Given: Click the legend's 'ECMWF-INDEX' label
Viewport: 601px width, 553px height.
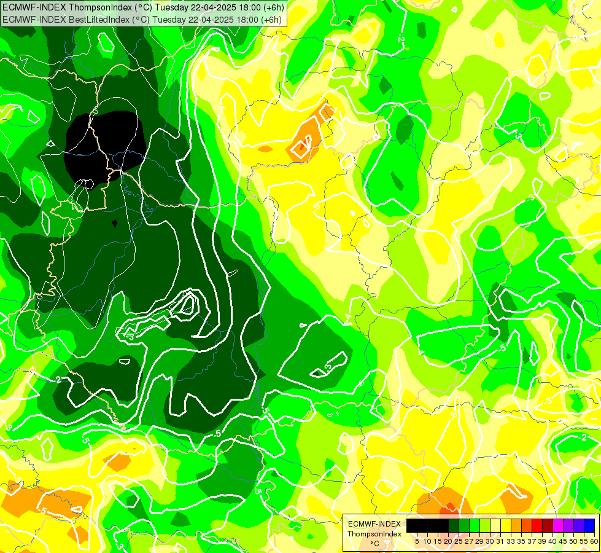Looking at the screenshot, I should (374, 524).
